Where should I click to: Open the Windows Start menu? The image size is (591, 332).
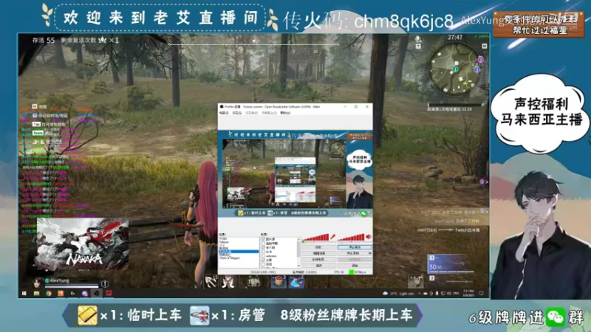24,293
